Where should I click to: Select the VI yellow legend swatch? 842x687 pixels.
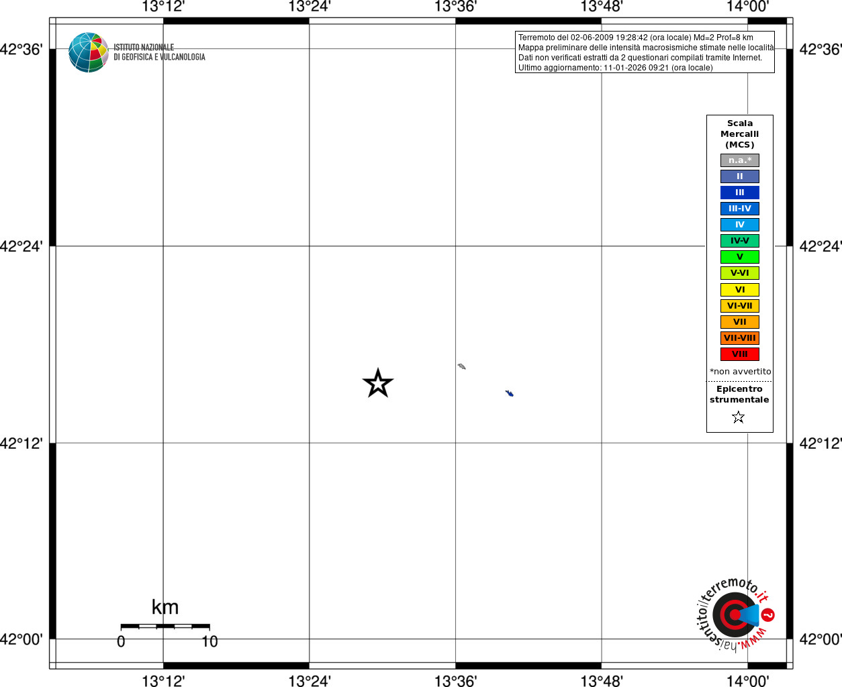(740, 290)
